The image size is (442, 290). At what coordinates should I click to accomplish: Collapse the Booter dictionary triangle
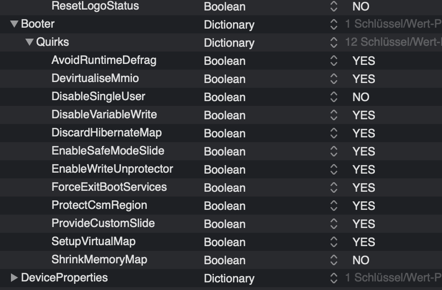14,24
